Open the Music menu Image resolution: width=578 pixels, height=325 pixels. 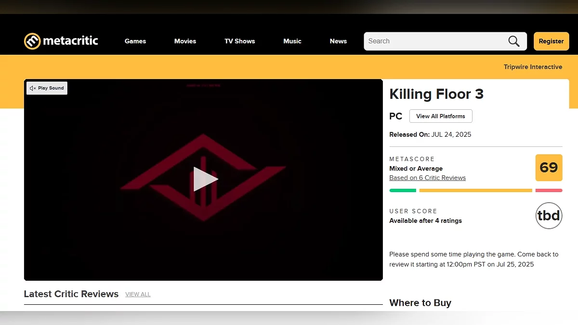pyautogui.click(x=292, y=41)
